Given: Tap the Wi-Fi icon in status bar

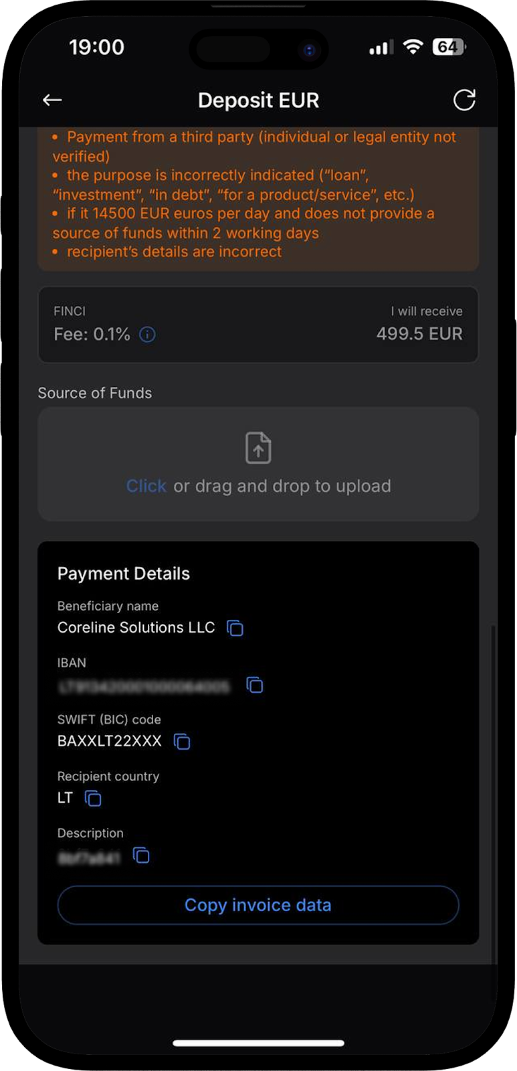Looking at the screenshot, I should (413, 47).
